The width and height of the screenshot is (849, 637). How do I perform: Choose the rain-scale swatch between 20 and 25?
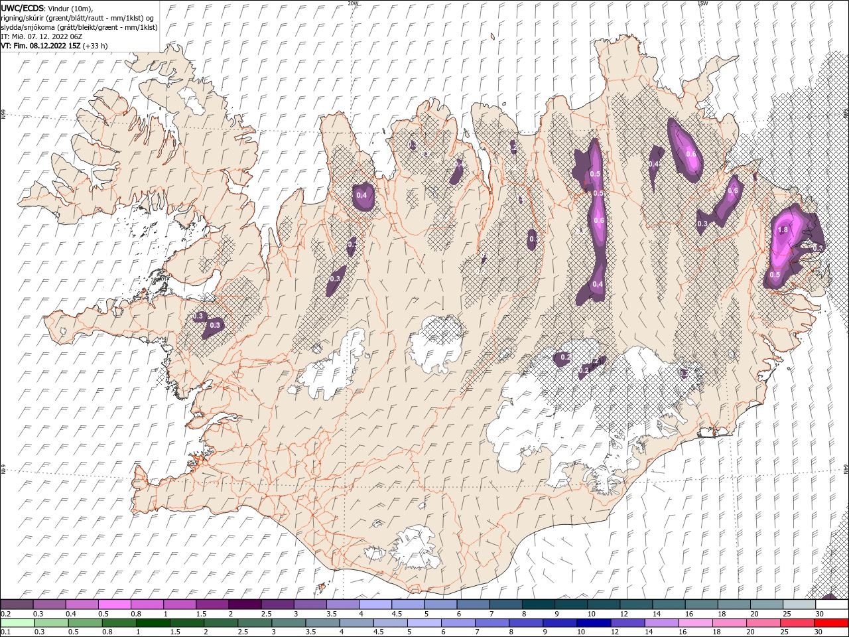tap(763, 623)
